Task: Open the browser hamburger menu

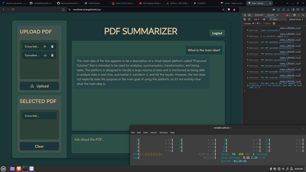Action: tap(303, 9)
